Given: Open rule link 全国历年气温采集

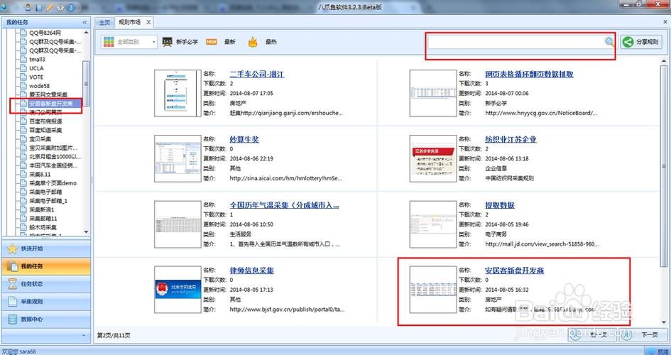Looking at the screenshot, I should point(284,205).
